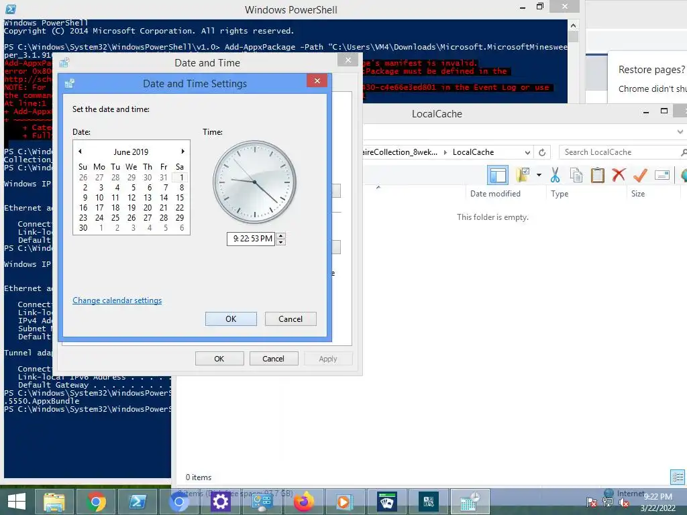The height and width of the screenshot is (515, 687).
Task: Refresh the LocalCache folder view
Action: click(x=542, y=152)
